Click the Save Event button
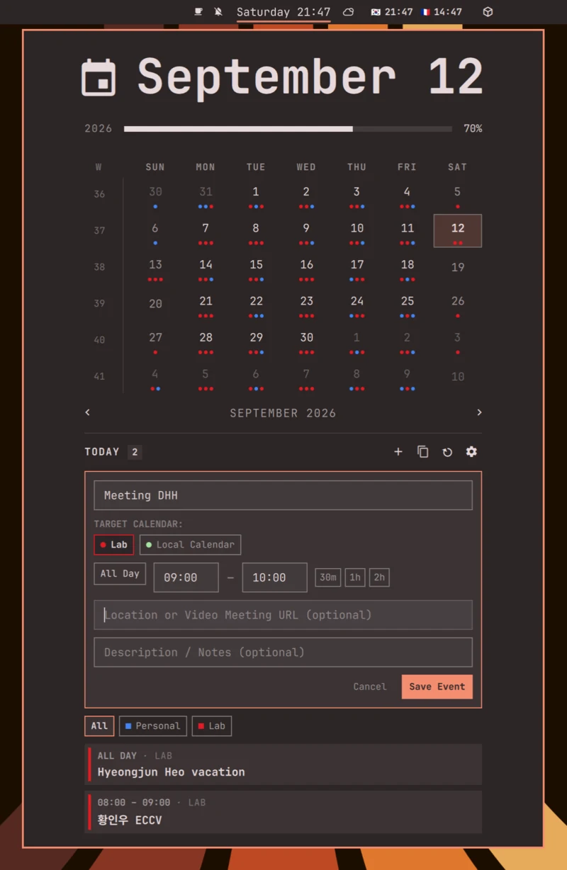567x870 pixels. pyautogui.click(x=437, y=687)
